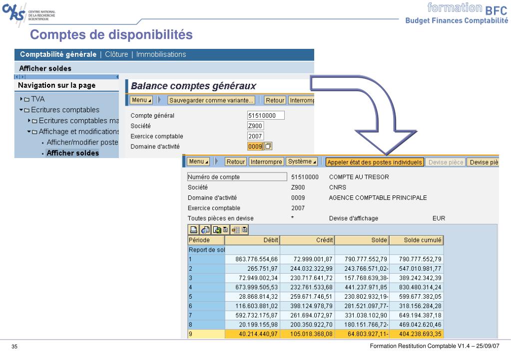Image resolution: width=511 pixels, height=353 pixels.
Task: Select Afficher/modifier poste in the navigation tree
Action: pyautogui.click(x=82, y=142)
